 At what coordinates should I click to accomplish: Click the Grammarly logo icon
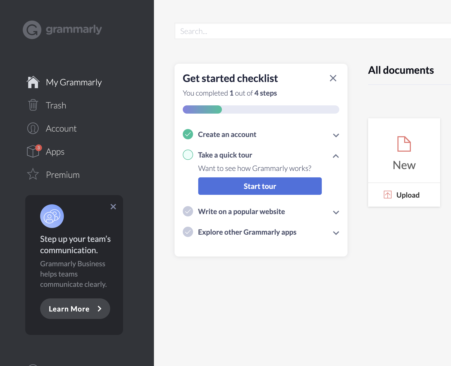[32, 30]
